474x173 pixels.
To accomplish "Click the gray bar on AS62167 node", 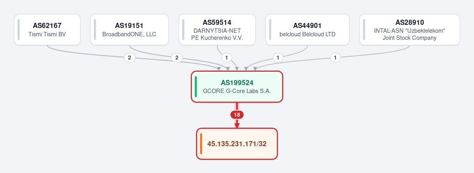I will (19, 30).
